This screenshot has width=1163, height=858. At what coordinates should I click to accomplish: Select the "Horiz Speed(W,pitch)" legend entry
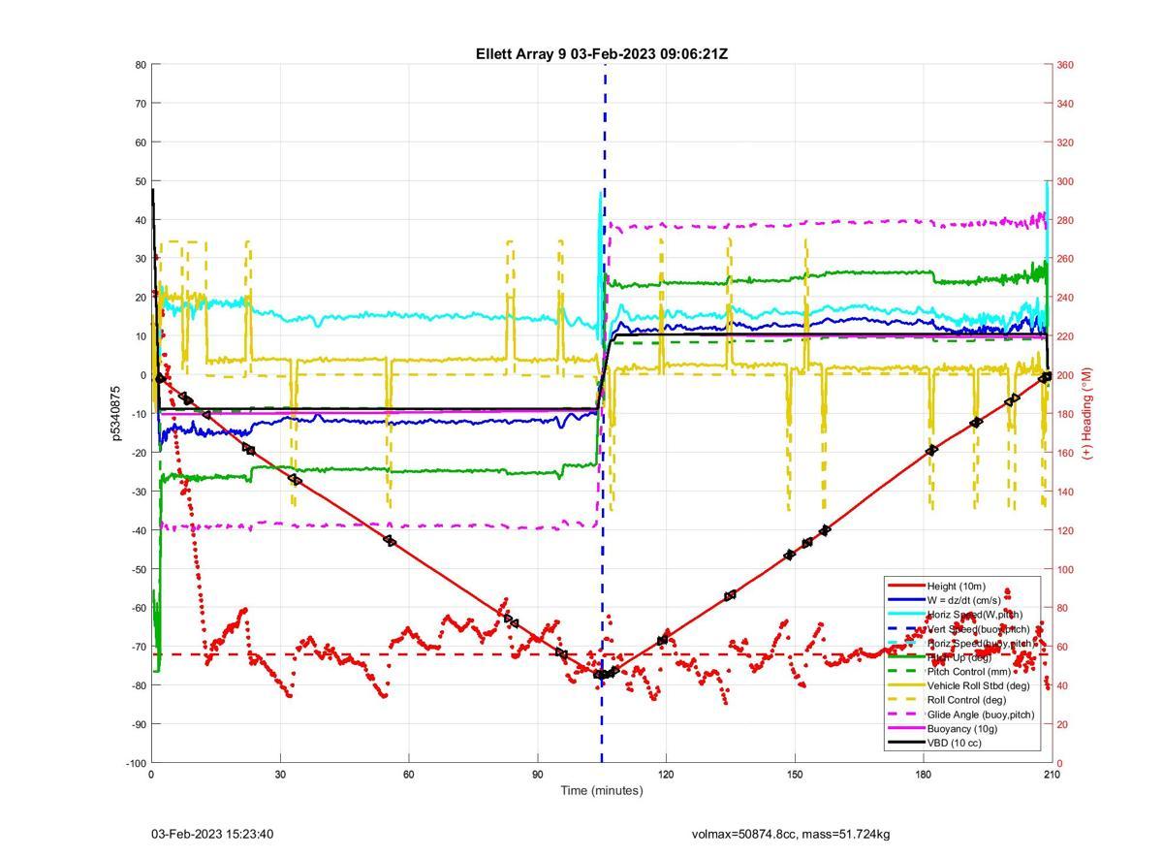(x=974, y=615)
